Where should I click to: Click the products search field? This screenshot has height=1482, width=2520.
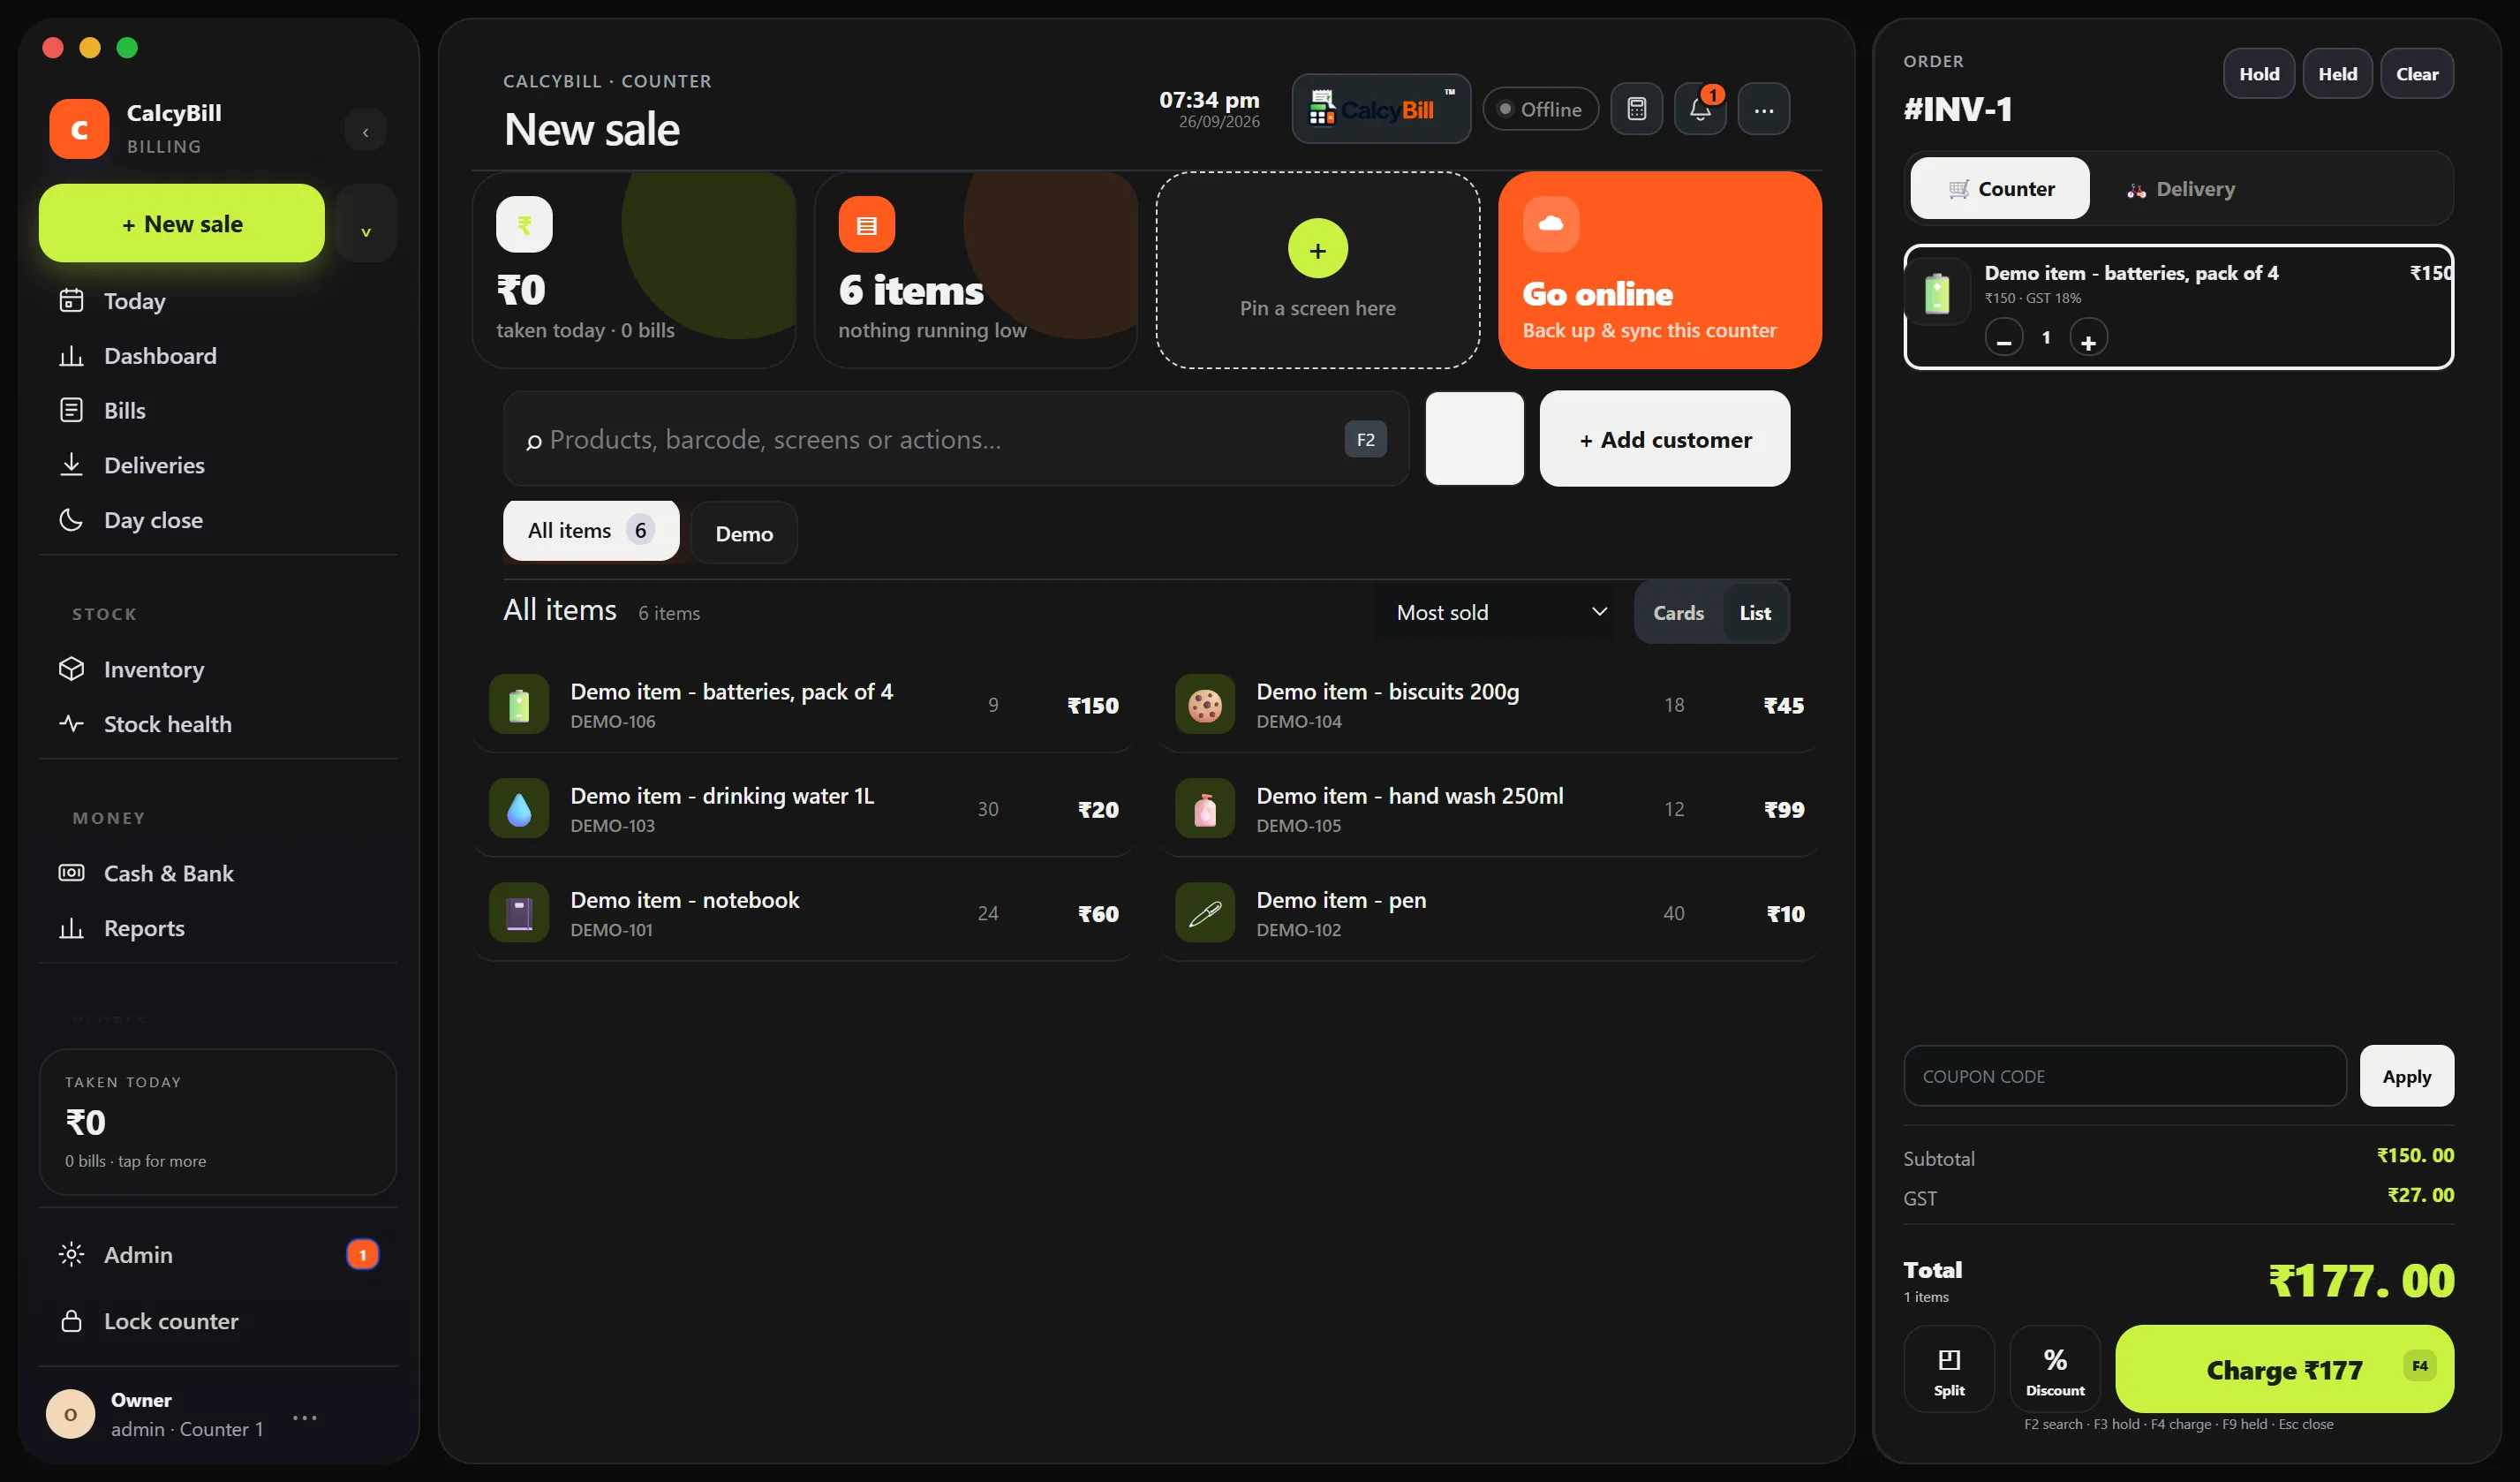tap(956, 439)
